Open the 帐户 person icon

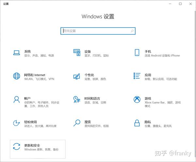point(17,100)
